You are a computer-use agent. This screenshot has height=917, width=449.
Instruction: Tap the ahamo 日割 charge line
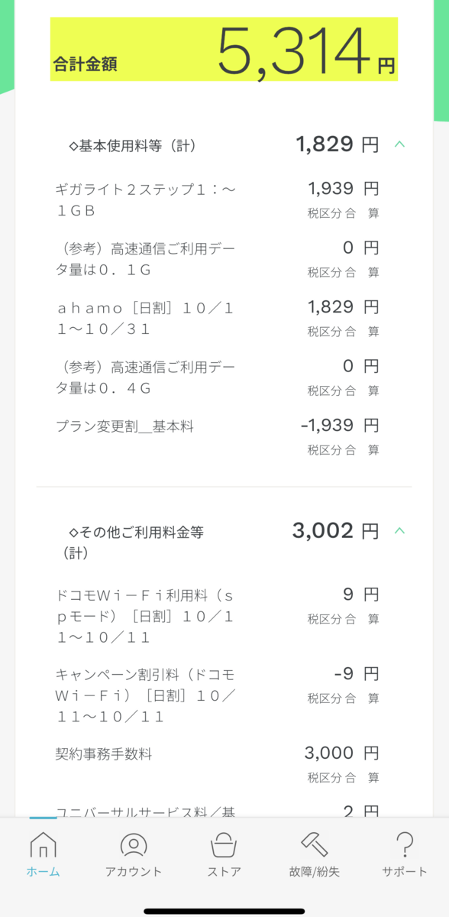click(x=218, y=318)
